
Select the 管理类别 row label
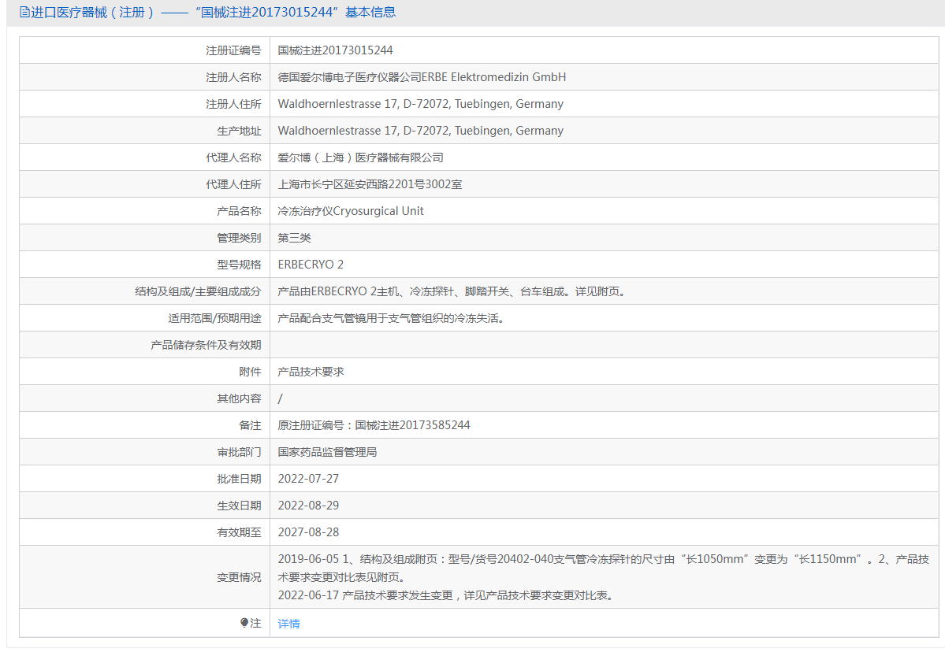pos(240,238)
